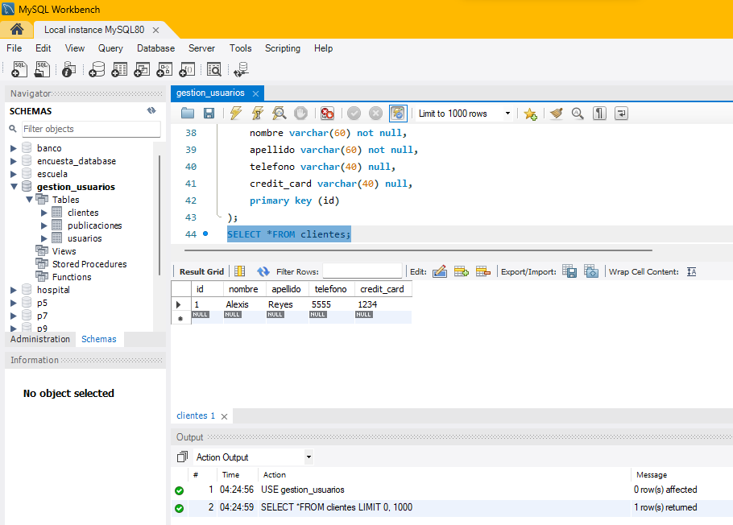Open the Limit to 1000 rows dropdown
The image size is (733, 525).
point(465,114)
